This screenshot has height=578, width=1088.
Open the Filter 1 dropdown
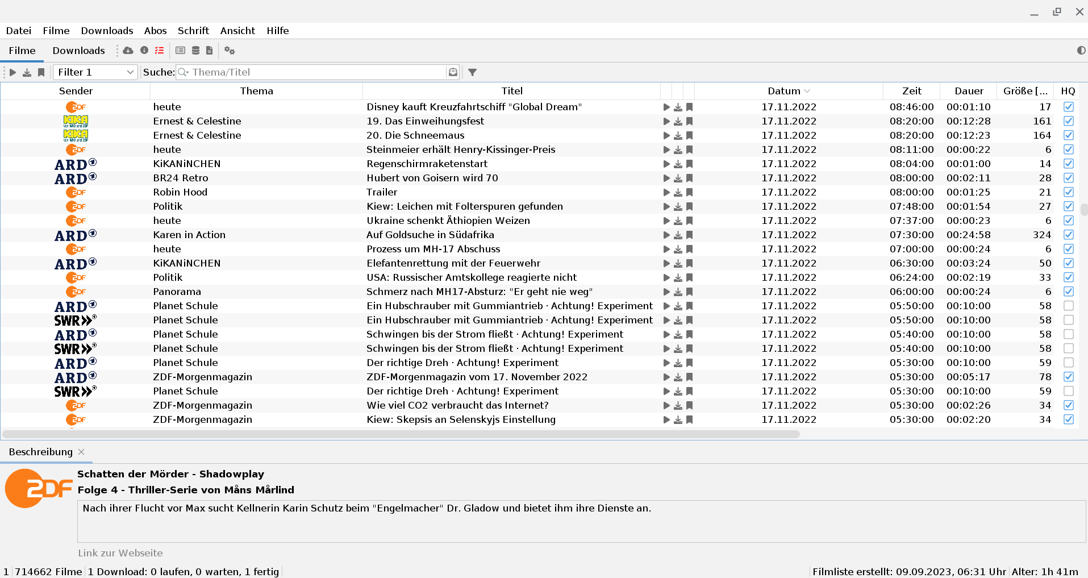click(95, 72)
